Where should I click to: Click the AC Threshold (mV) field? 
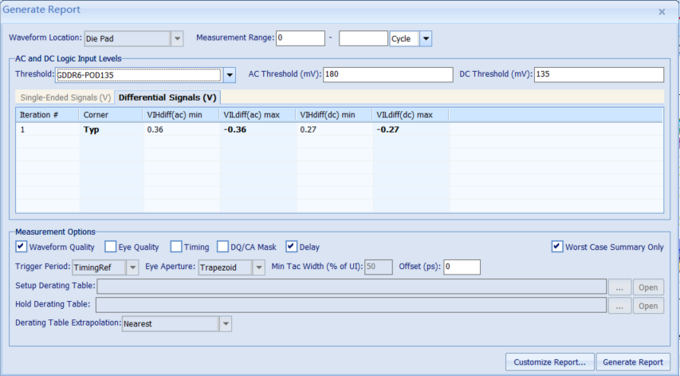(x=387, y=74)
